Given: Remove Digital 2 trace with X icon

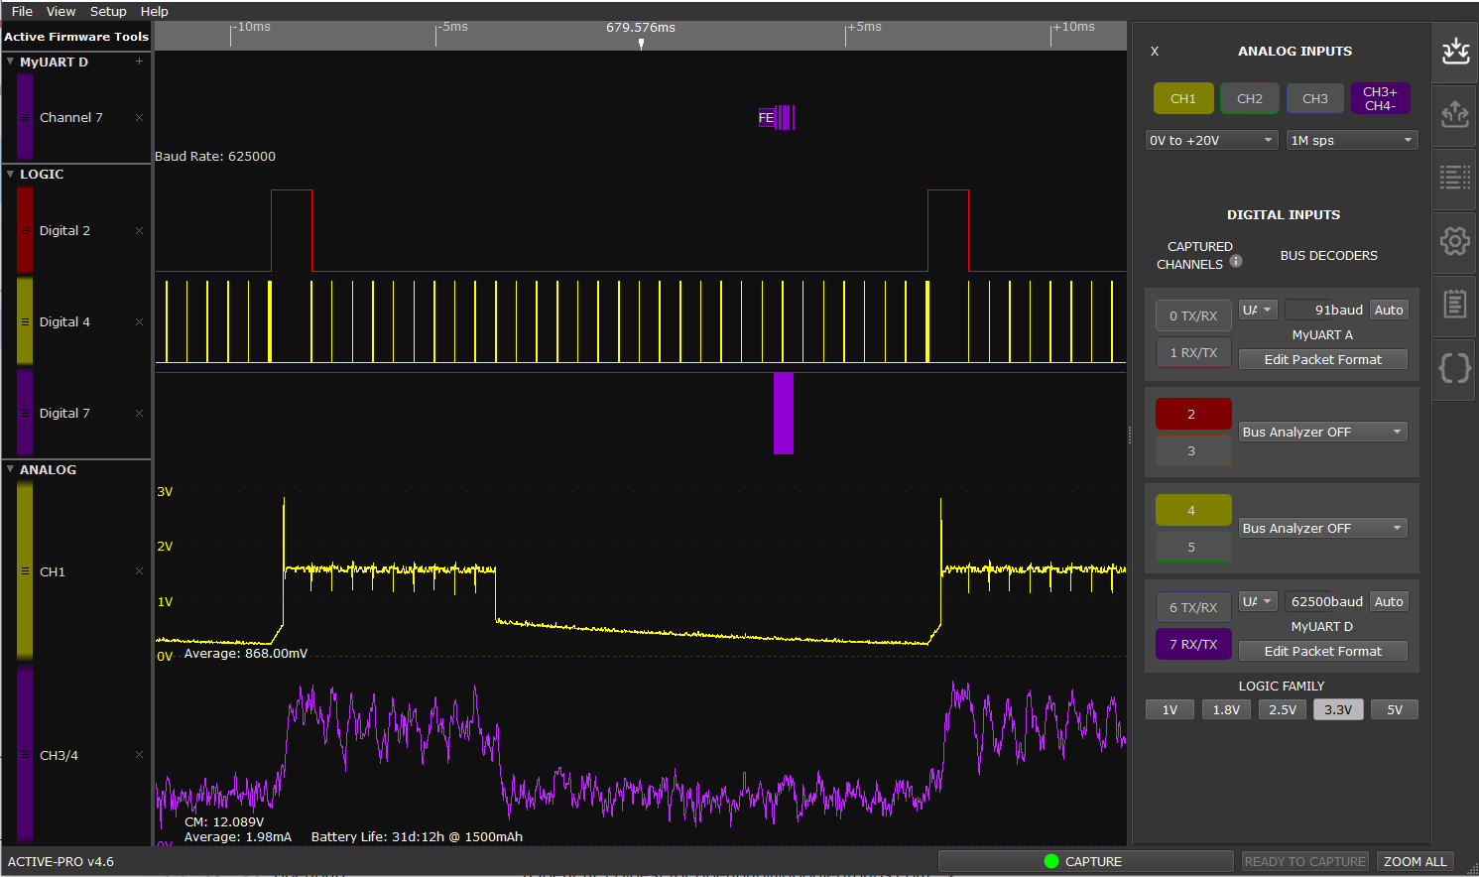Looking at the screenshot, I should [139, 230].
